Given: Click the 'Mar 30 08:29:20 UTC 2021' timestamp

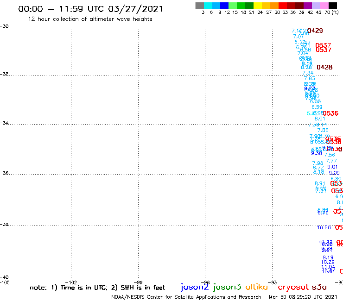Looking at the screenshot, I should 303,297.
